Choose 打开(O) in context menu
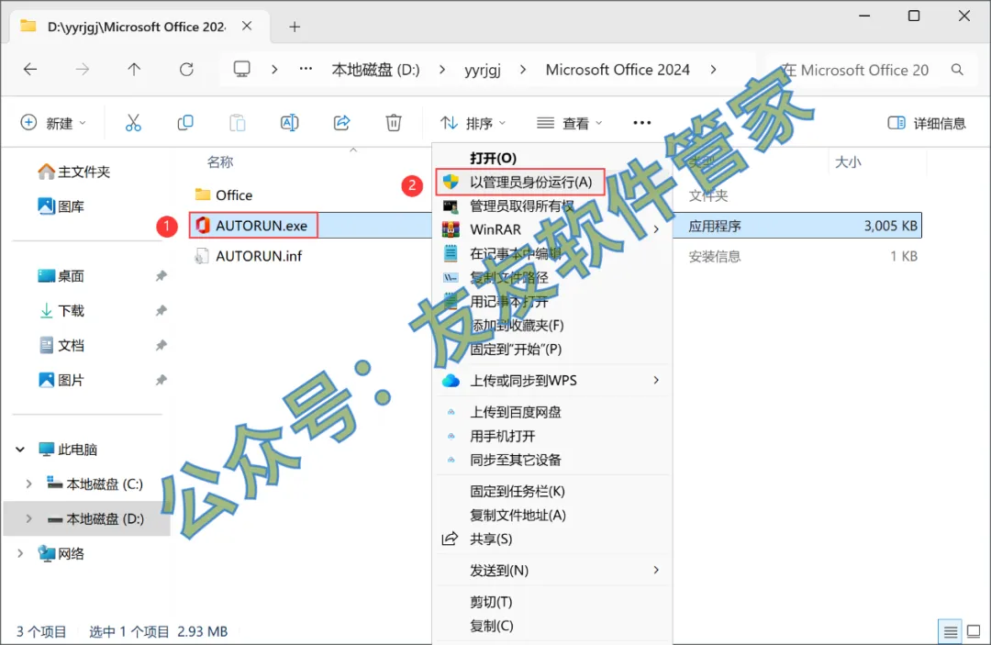991x645 pixels. tap(551, 158)
